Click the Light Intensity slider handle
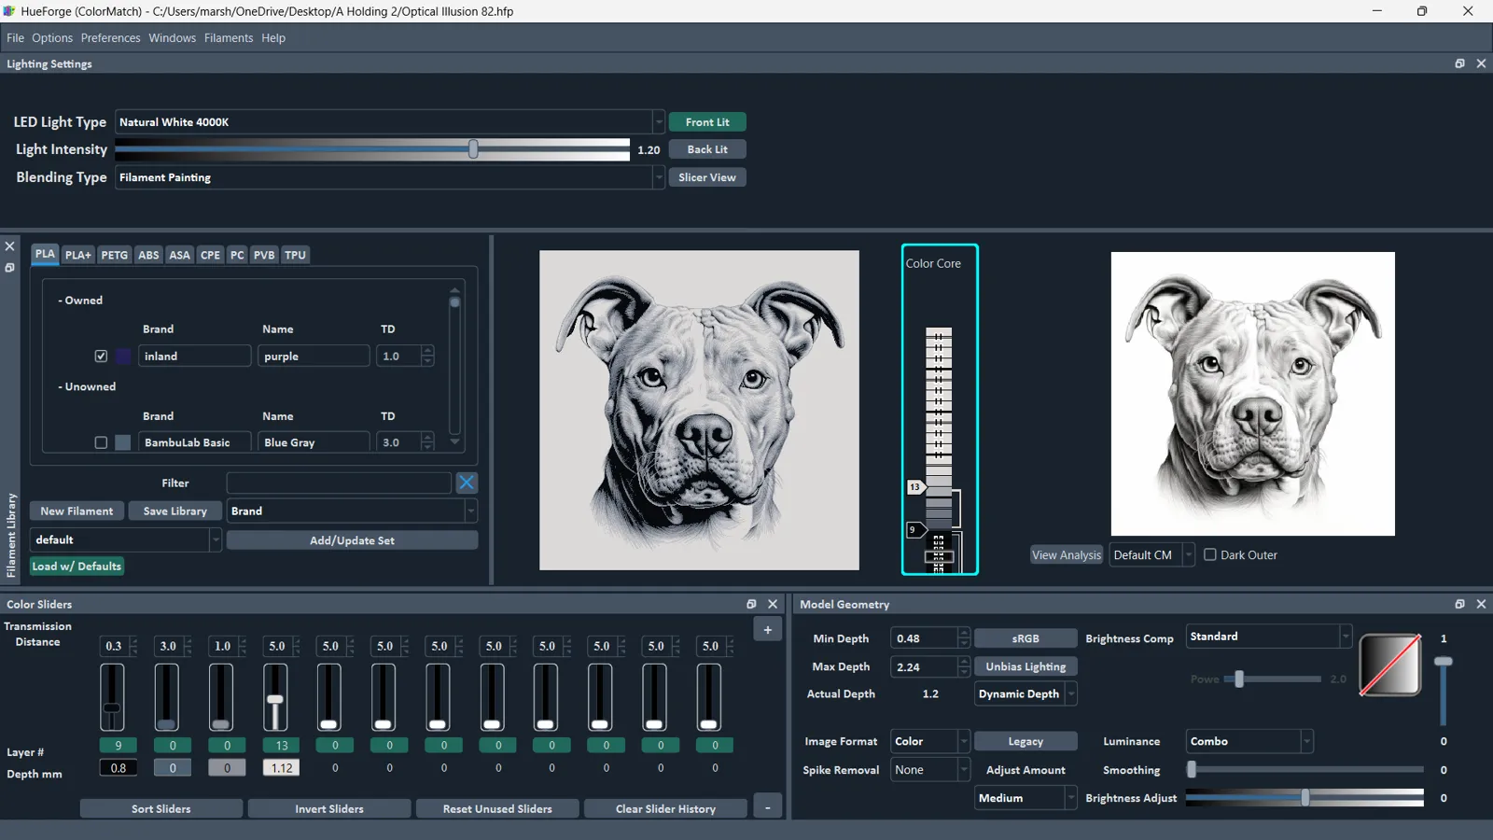1493x840 pixels. click(x=473, y=149)
